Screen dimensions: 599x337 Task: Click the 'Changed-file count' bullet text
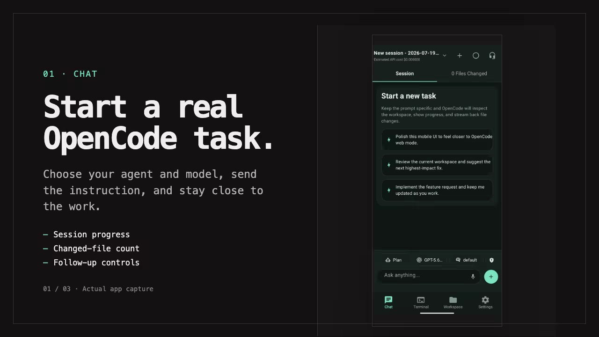point(96,249)
